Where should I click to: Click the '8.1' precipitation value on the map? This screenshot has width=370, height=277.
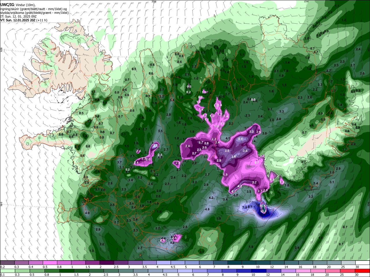point(250,207)
